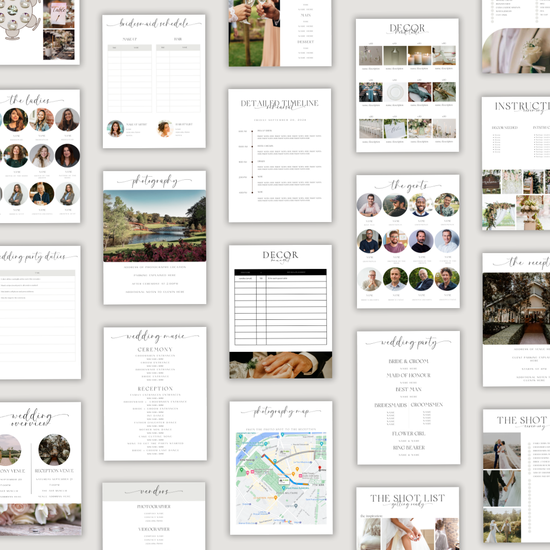This screenshot has width=550, height=550.
Task: Switch to the DETAILED TIMELINE rehearsal page
Action: coord(281,102)
